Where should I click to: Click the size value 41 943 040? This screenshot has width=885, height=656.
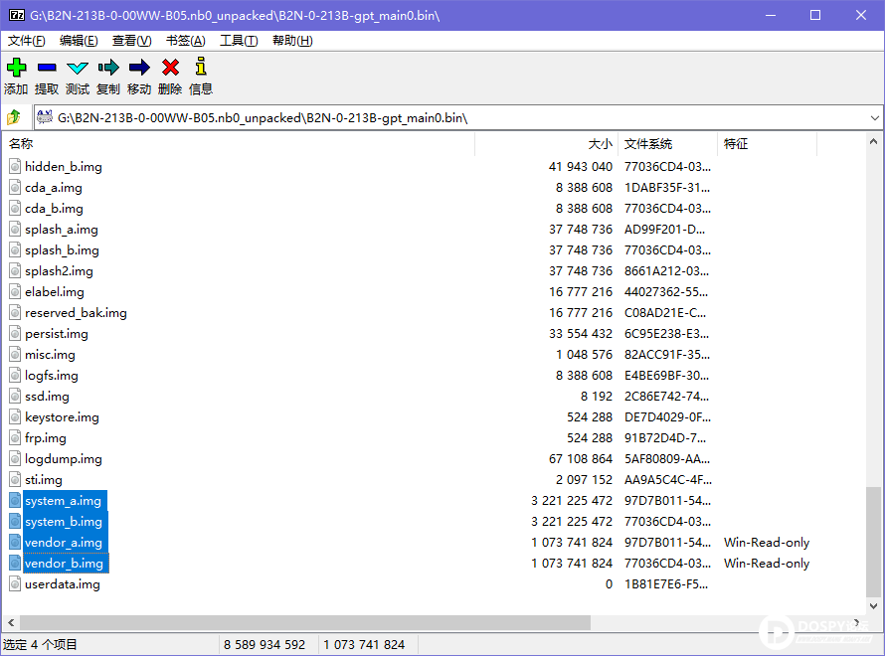[x=580, y=166]
